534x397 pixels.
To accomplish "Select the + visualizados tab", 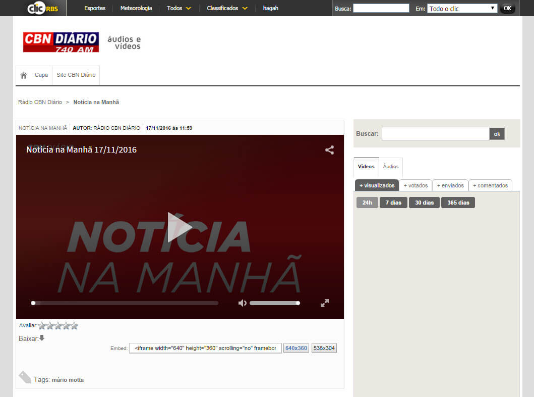I will tap(377, 185).
